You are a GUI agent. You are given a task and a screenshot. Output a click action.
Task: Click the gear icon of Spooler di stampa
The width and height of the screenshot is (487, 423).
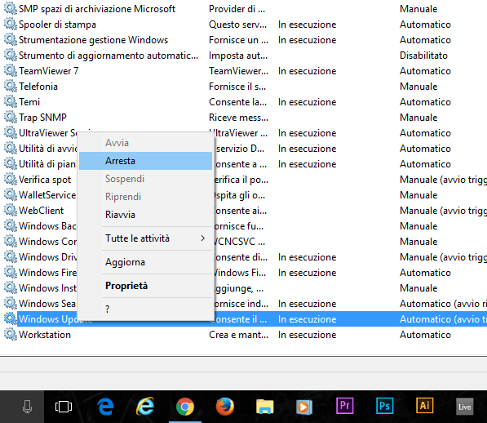[11, 24]
